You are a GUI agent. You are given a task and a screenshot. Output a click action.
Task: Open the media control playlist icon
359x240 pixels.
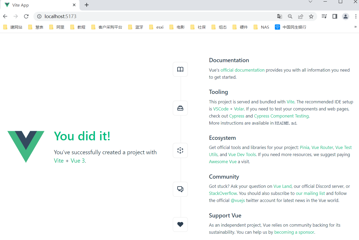pyautogui.click(x=324, y=16)
